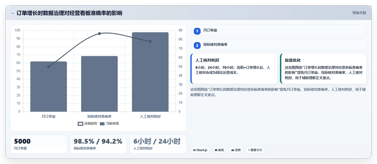This screenshot has width=377, height=164.
Task: Click the 人工核对耗时 bar in chart
Action: (x=150, y=72)
